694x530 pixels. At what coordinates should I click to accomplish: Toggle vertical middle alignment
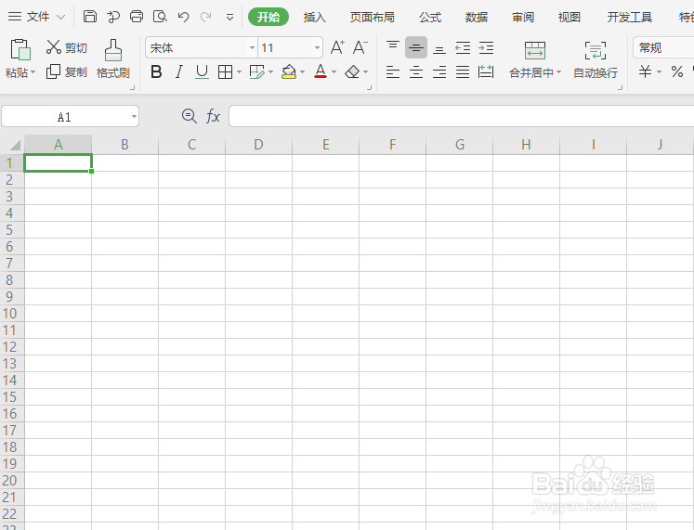[x=415, y=47]
